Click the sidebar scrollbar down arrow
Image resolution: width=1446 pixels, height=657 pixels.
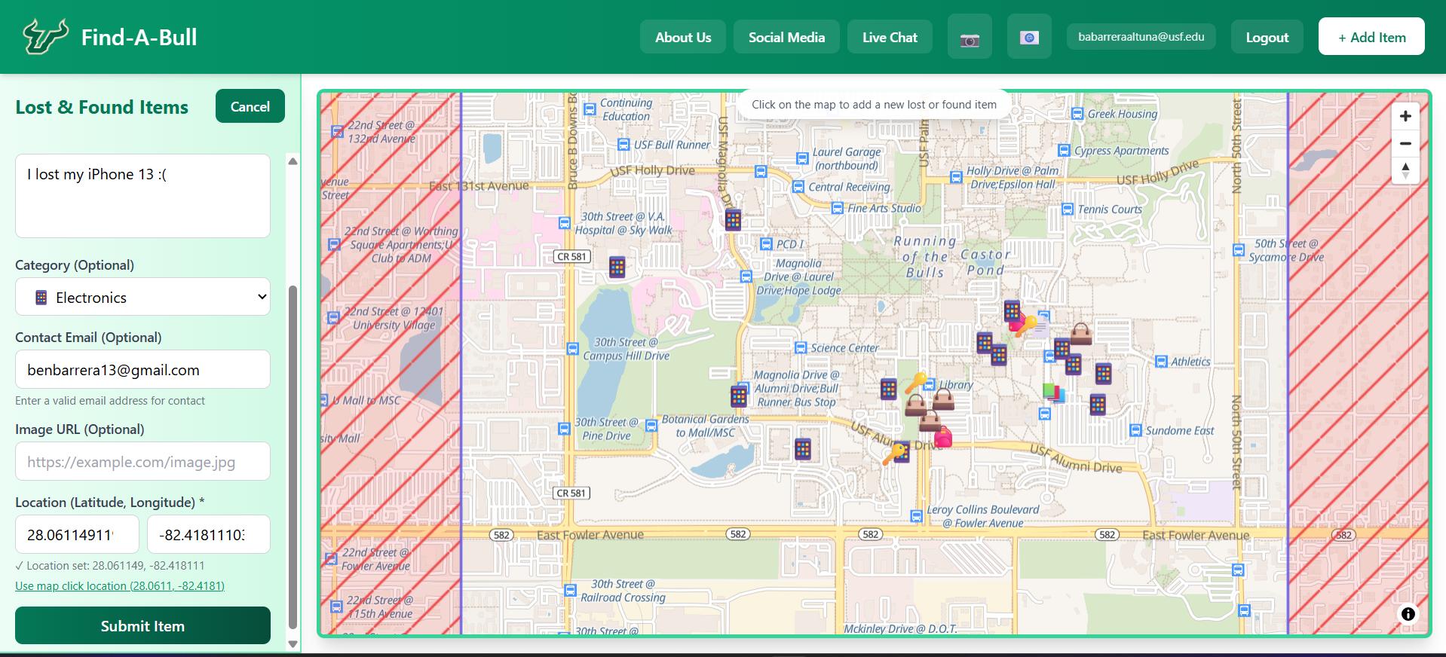(x=293, y=643)
